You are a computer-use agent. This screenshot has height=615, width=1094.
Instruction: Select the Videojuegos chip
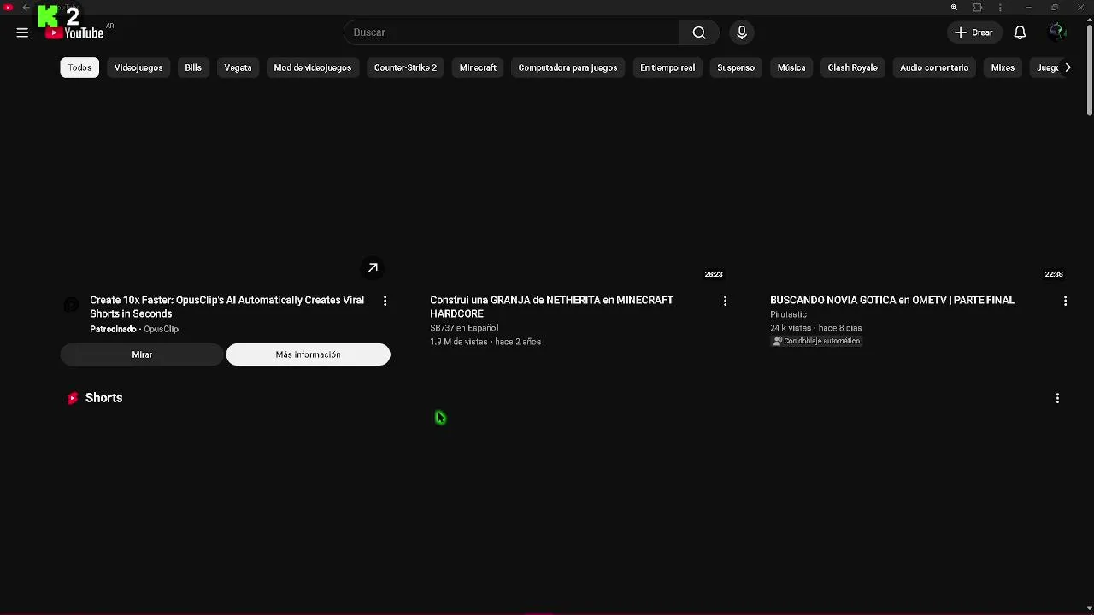[138, 67]
